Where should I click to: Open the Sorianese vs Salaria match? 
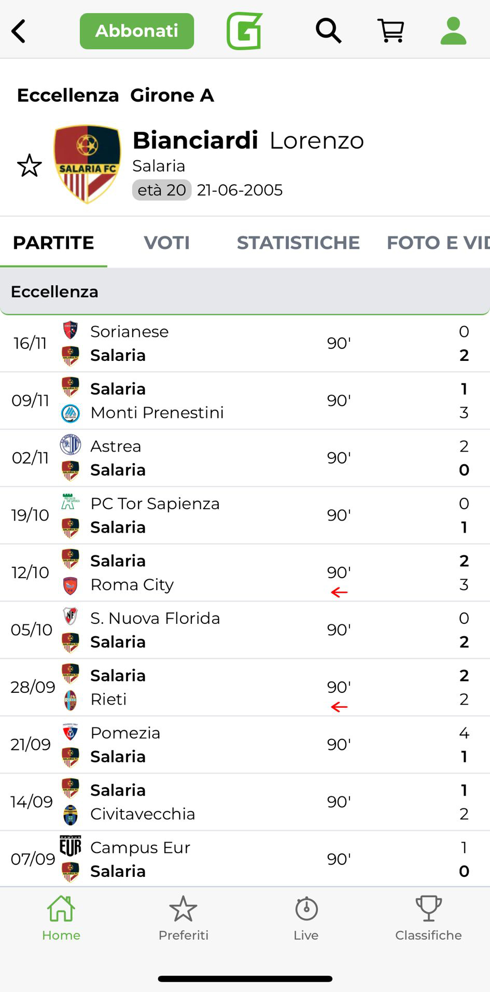tap(245, 343)
